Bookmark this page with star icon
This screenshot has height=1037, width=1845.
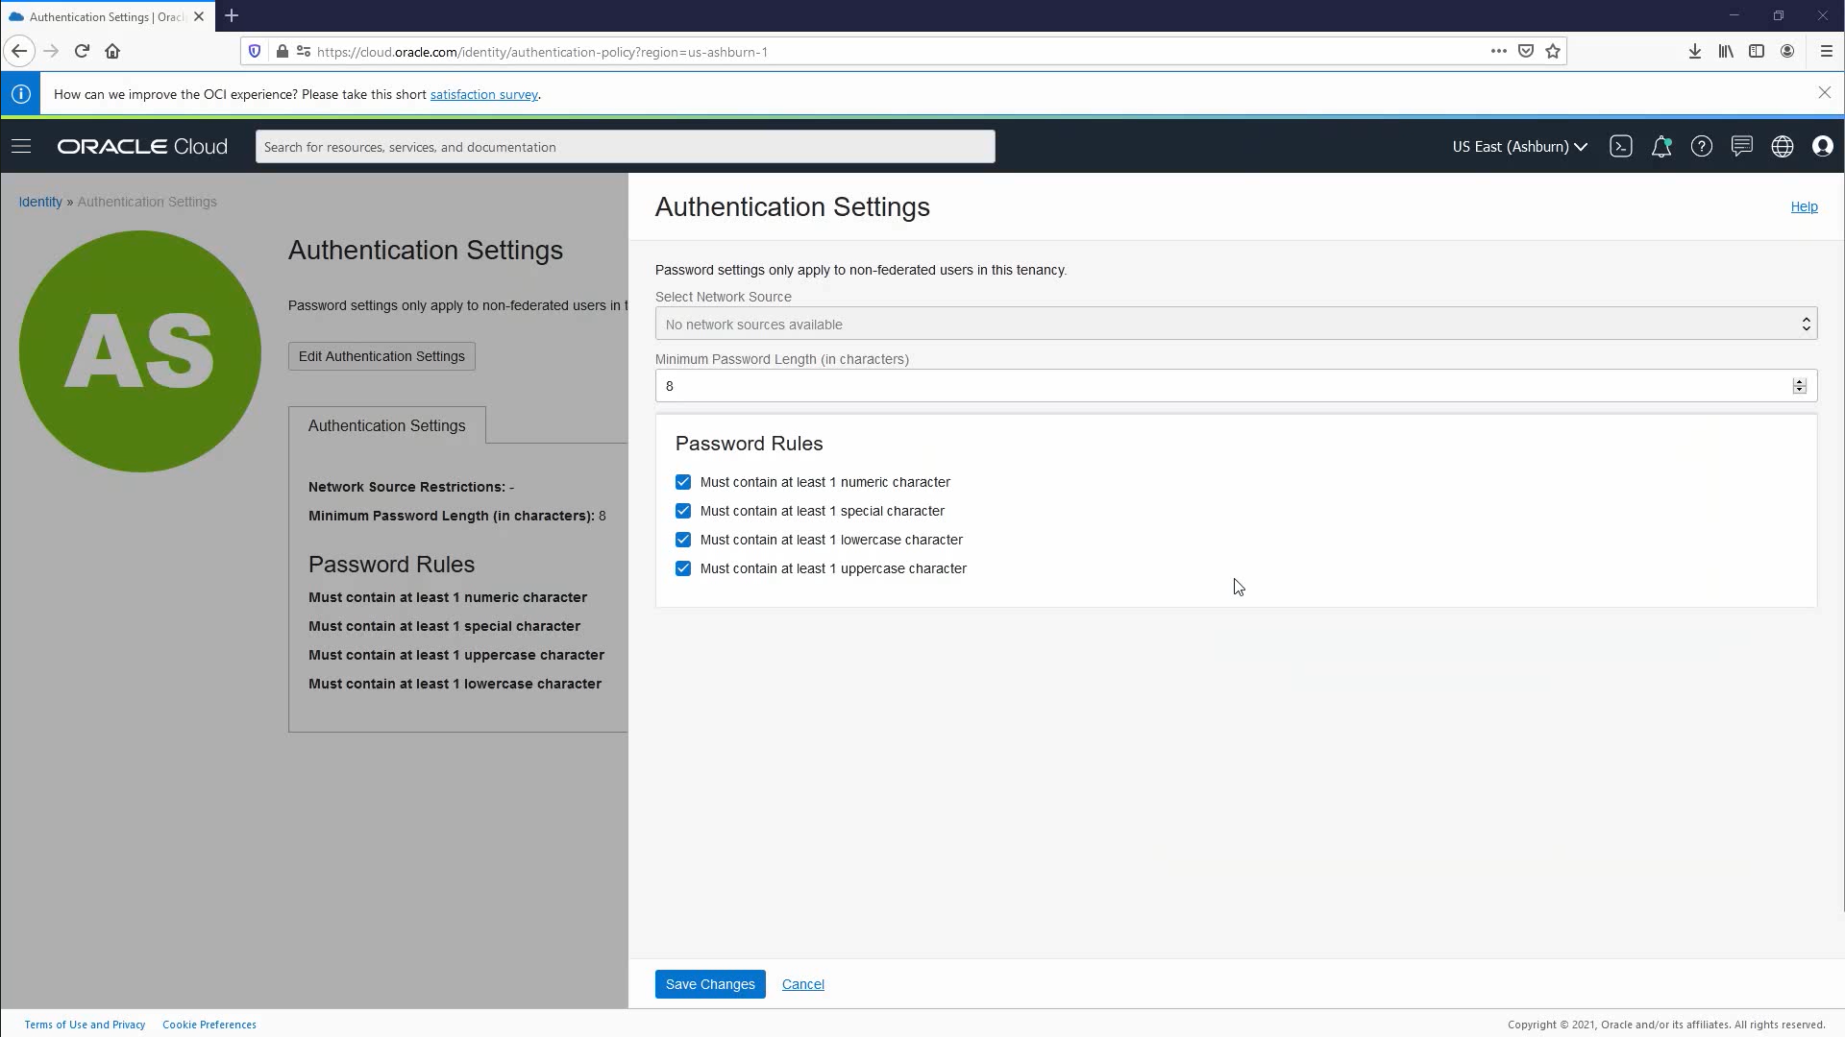[x=1553, y=52]
